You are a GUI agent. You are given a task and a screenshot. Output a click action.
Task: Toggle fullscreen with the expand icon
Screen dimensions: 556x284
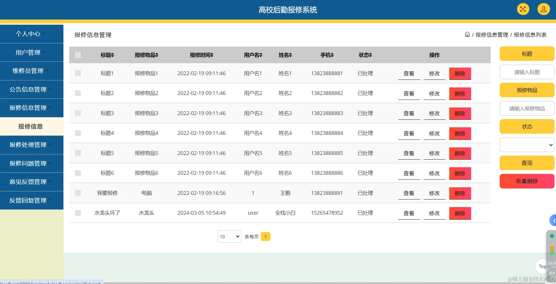point(523,9)
